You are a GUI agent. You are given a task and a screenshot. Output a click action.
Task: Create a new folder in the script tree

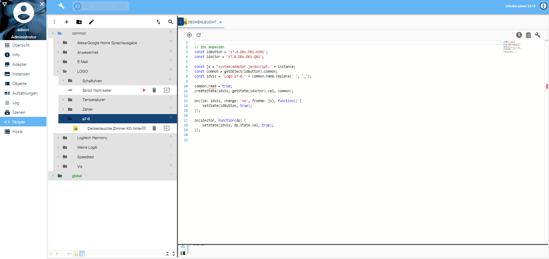tap(79, 22)
